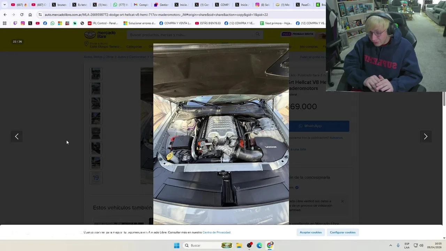Open OBS Studio from the taskbar
This screenshot has height=251, width=446.
[x=249, y=245]
